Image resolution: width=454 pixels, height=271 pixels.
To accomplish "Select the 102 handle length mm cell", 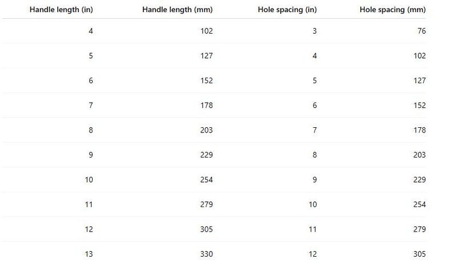I will pyautogui.click(x=206, y=31).
